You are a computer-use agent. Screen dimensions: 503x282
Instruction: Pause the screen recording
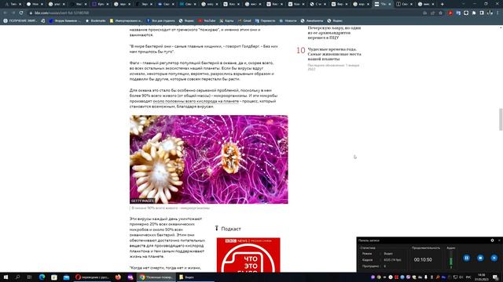[466, 258]
